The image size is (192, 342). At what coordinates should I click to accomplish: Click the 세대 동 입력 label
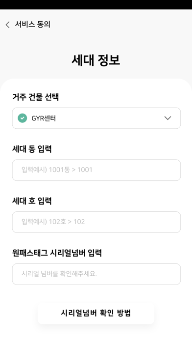click(x=32, y=149)
